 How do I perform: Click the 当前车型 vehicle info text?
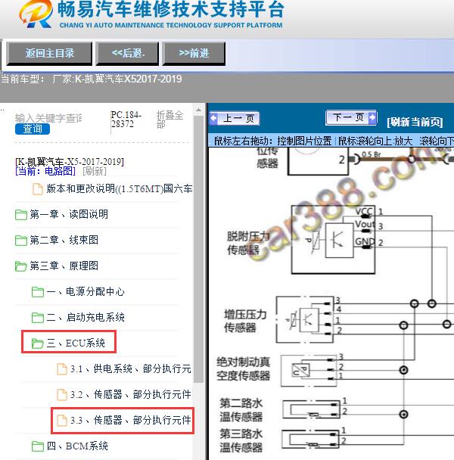91,79
